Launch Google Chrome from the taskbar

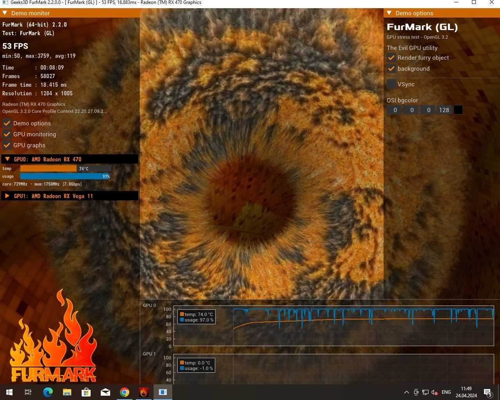pos(124,392)
